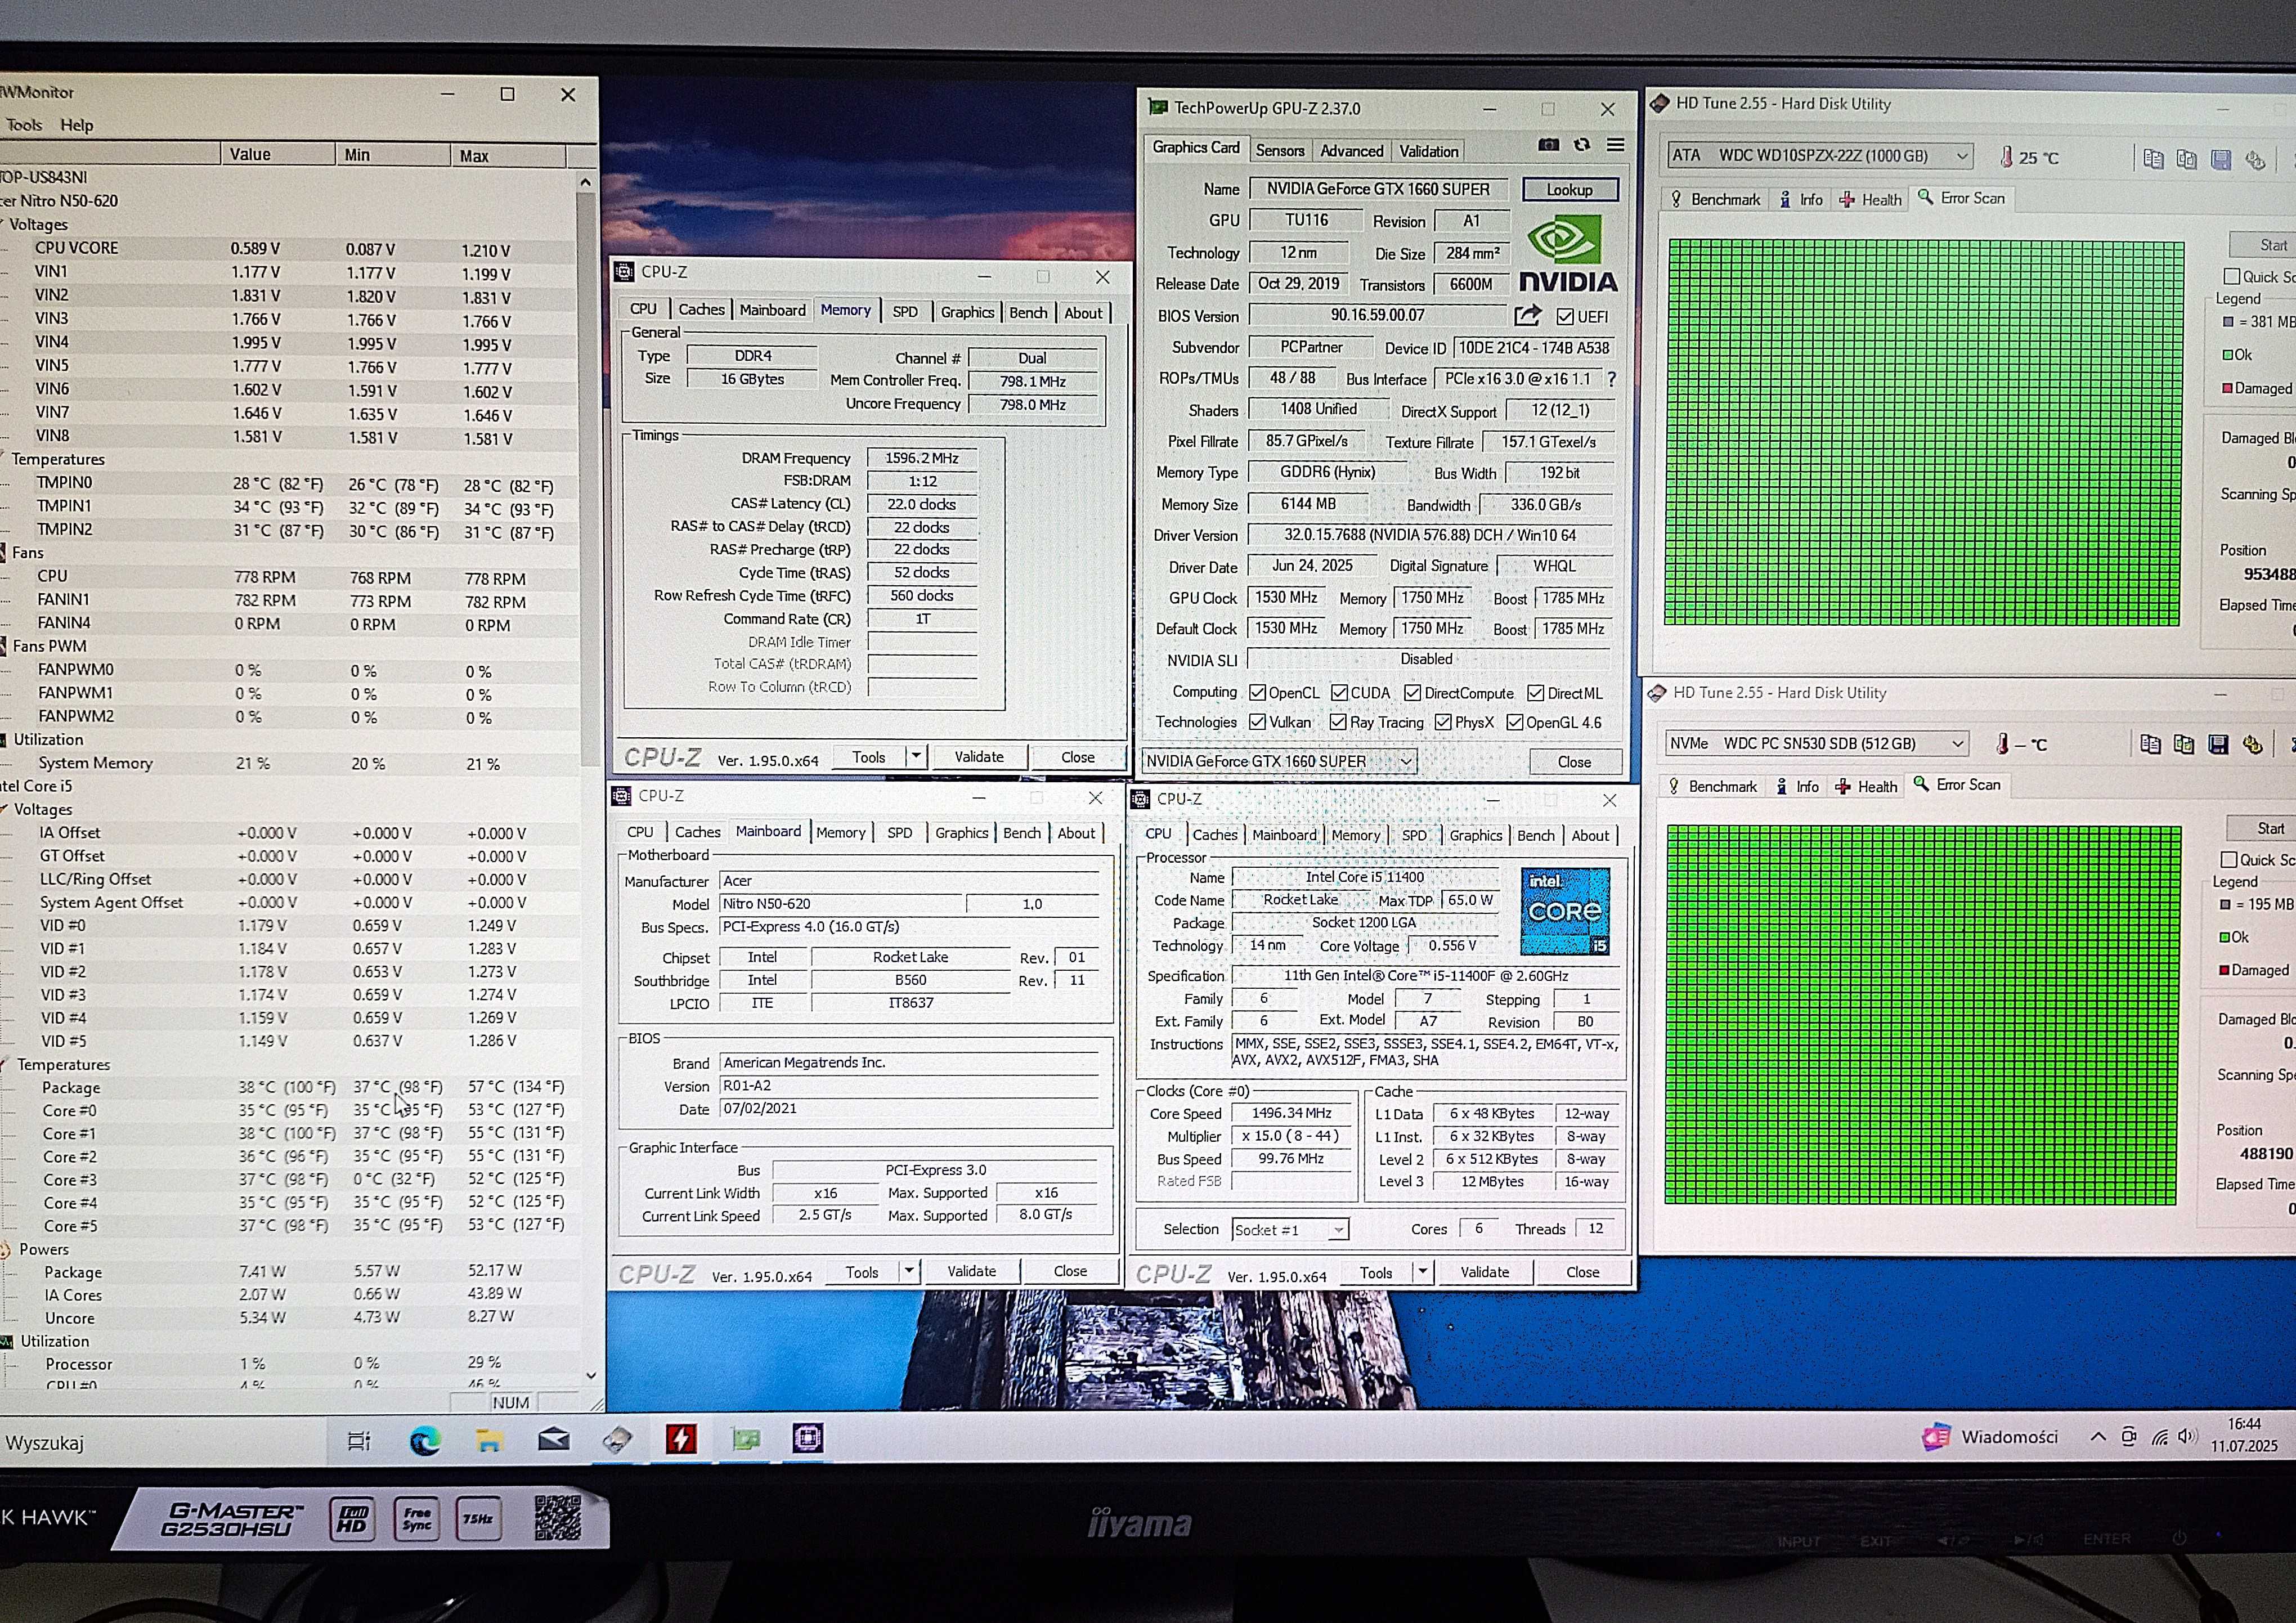Click Value column header in HWMonitor
Viewport: 2296px width, 1623px height.
click(x=277, y=154)
